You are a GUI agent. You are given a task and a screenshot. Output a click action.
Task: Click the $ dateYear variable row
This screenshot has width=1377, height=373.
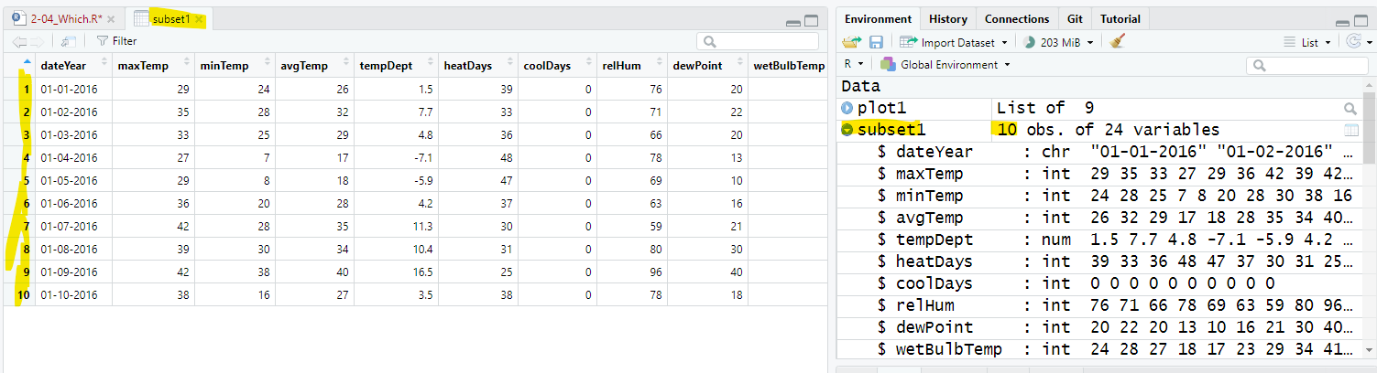[1099, 152]
